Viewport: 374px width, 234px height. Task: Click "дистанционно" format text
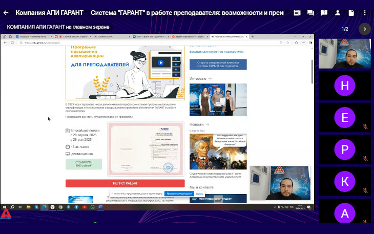(82, 154)
